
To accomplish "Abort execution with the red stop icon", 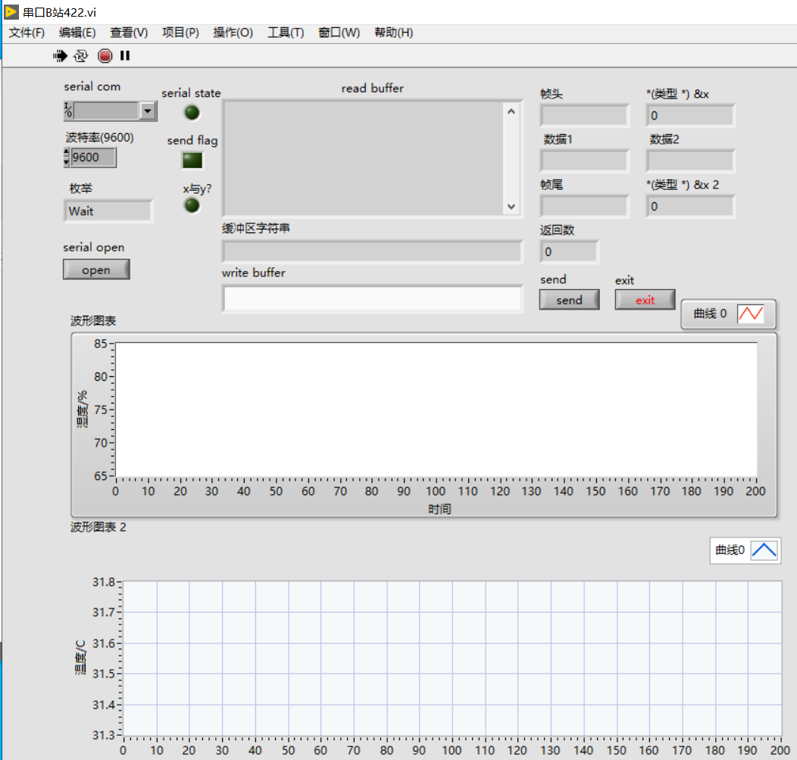I will click(x=105, y=55).
